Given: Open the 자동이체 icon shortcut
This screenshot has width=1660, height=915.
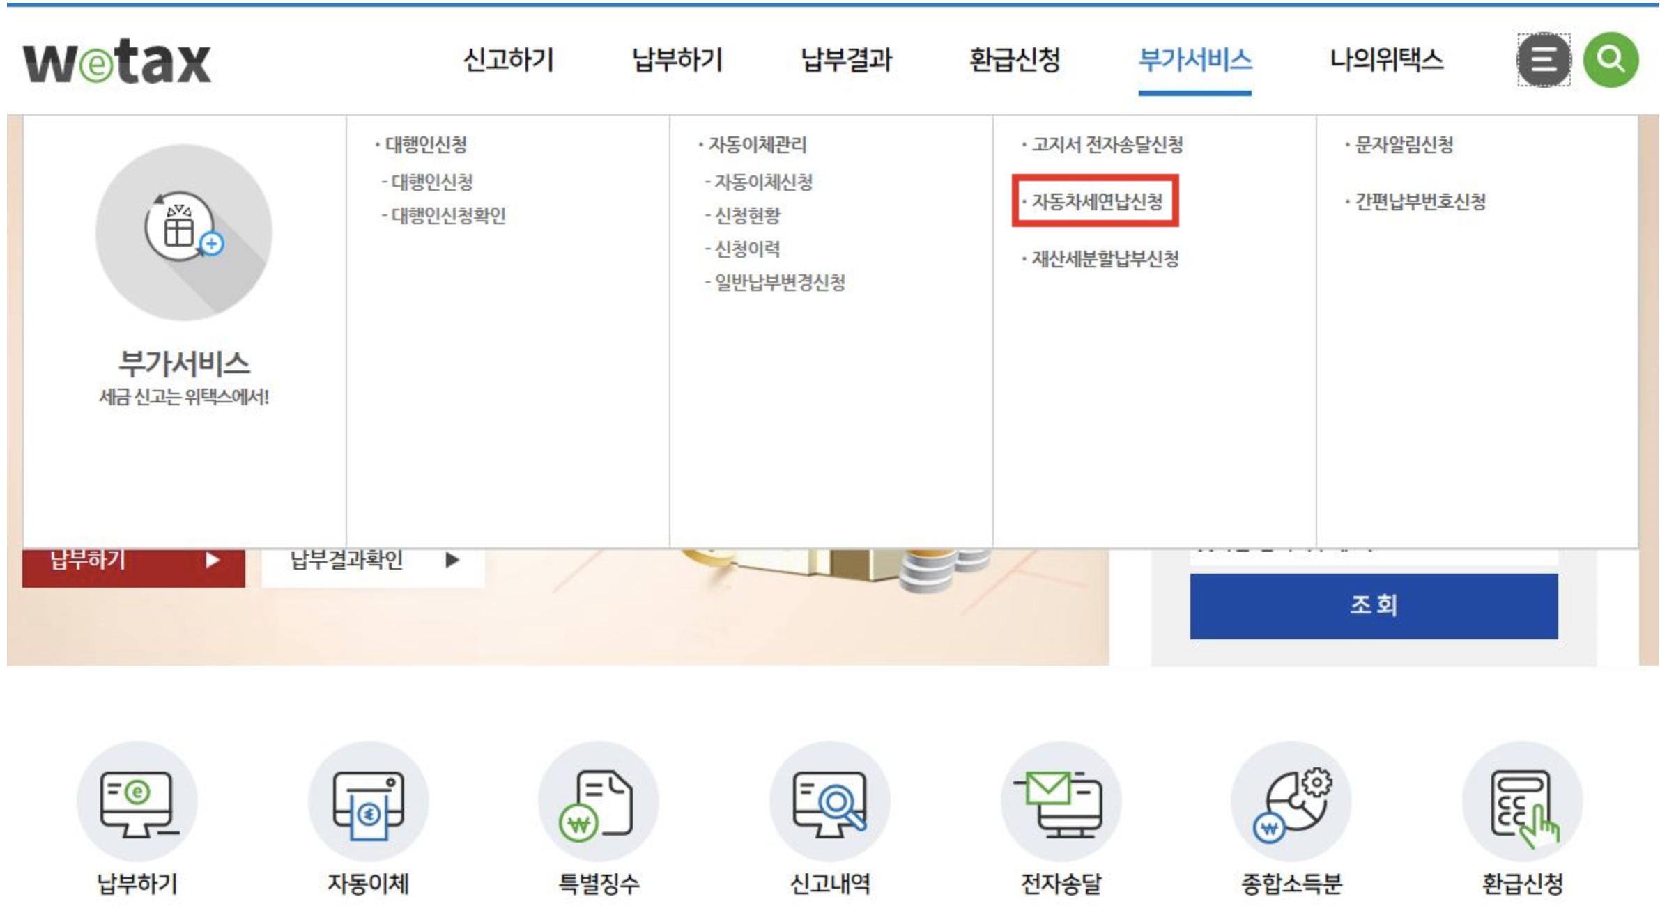Looking at the screenshot, I should pyautogui.click(x=368, y=801).
